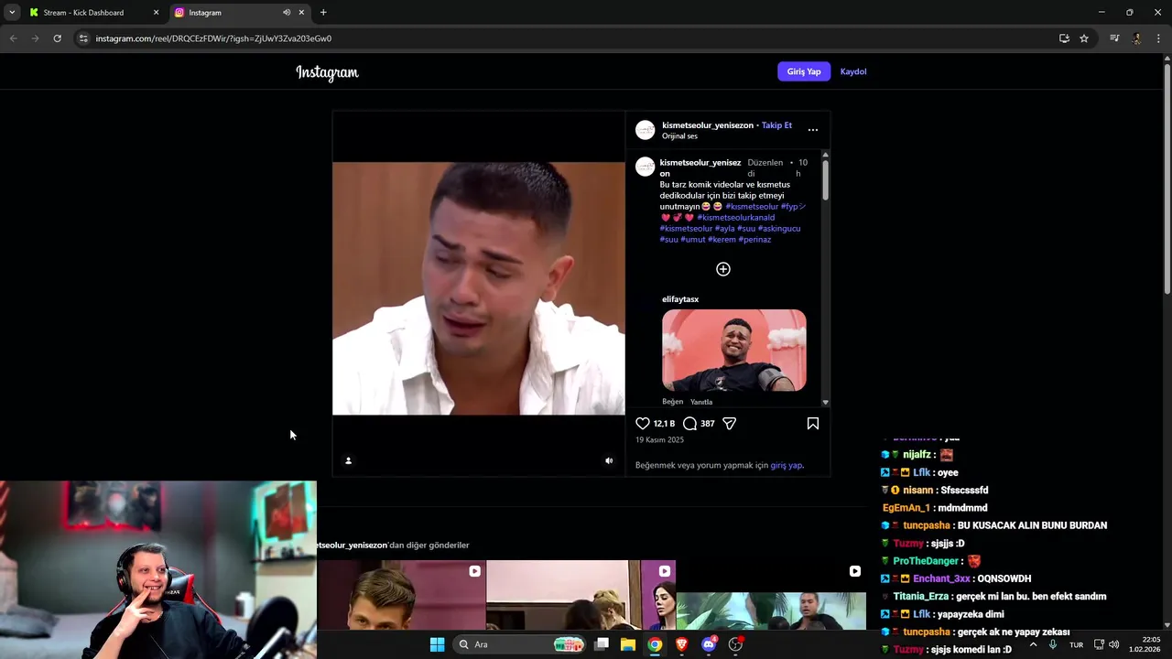Show tagged people icon on reel
The height and width of the screenshot is (659, 1172).
click(348, 461)
